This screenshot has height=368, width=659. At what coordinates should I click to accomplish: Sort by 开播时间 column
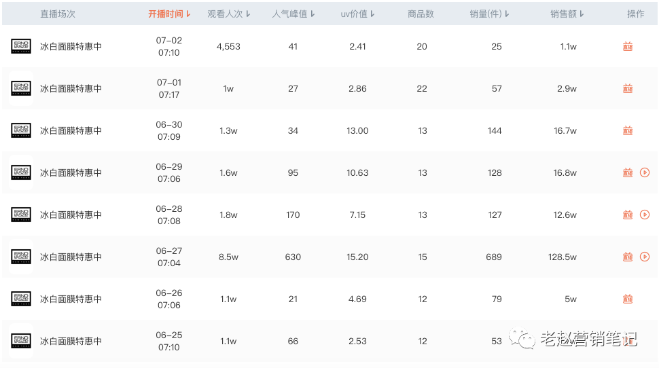point(169,14)
